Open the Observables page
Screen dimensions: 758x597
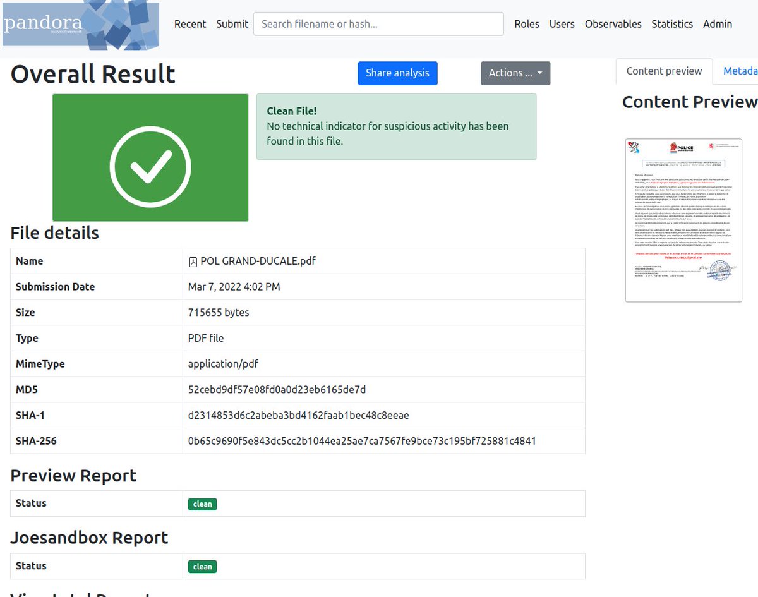[613, 24]
